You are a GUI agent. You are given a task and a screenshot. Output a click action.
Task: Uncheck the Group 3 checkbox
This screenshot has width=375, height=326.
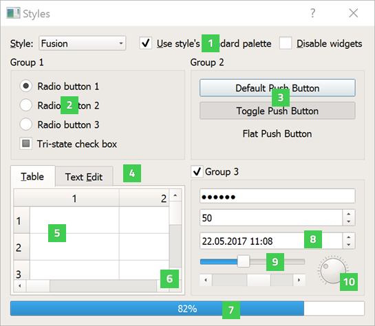[197, 172]
